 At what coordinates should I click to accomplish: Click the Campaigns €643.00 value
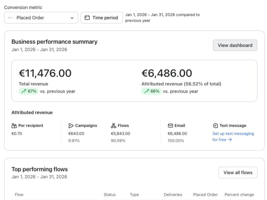coord(76,133)
